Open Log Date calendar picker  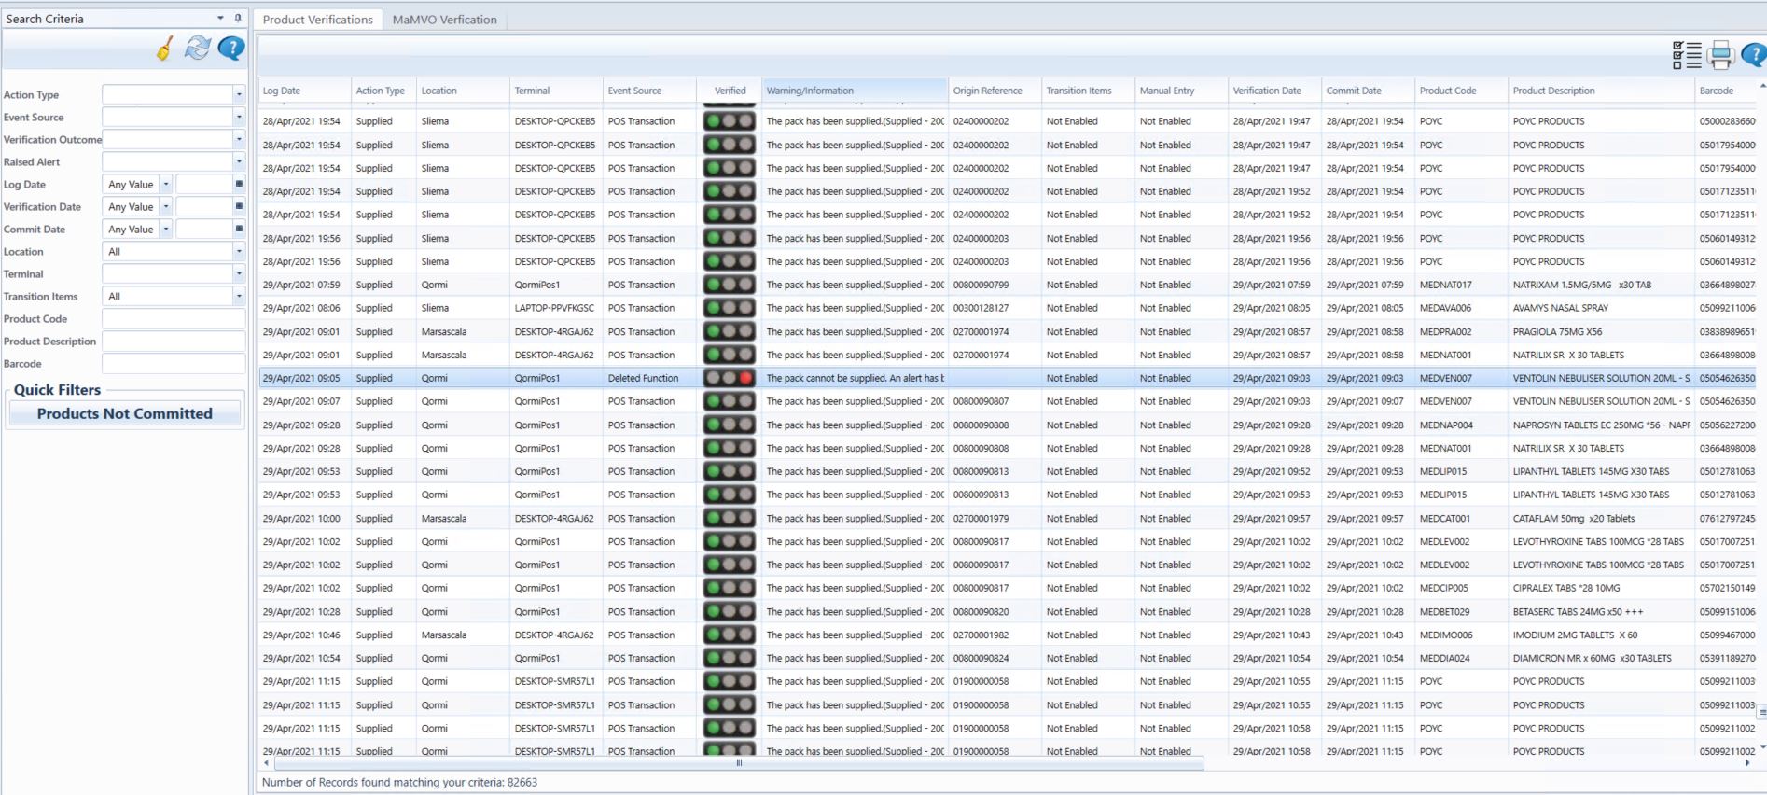pos(239,184)
